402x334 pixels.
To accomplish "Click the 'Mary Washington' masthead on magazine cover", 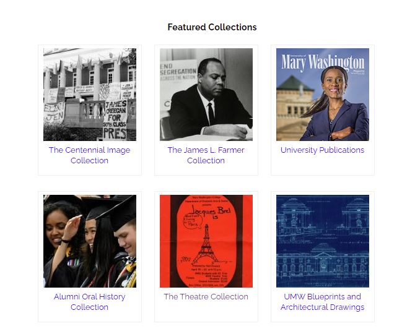I will [x=323, y=62].
